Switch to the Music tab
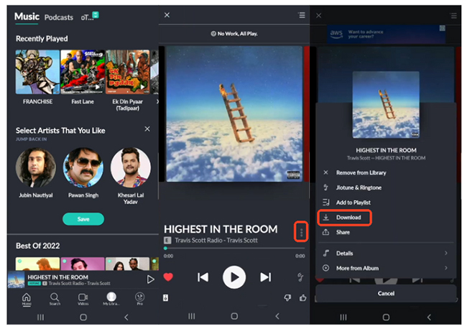Image resolution: width=467 pixels, height=329 pixels. pos(27,17)
